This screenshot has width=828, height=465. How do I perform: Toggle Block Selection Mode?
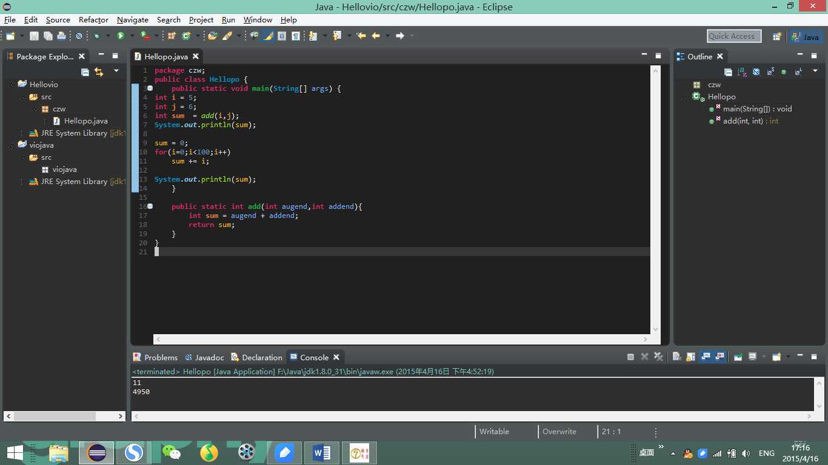282,36
